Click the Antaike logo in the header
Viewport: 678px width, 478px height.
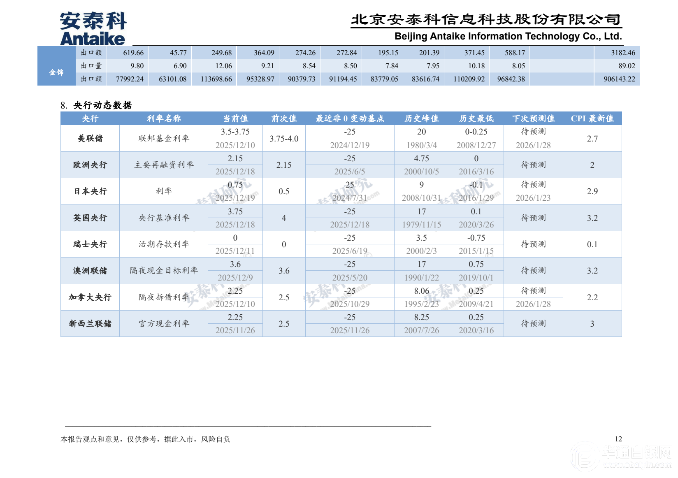tap(93, 28)
